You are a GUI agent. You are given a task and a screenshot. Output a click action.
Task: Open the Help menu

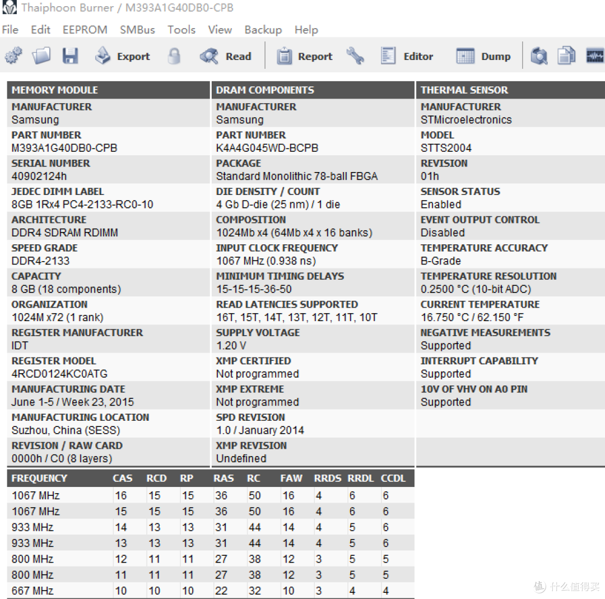[306, 30]
